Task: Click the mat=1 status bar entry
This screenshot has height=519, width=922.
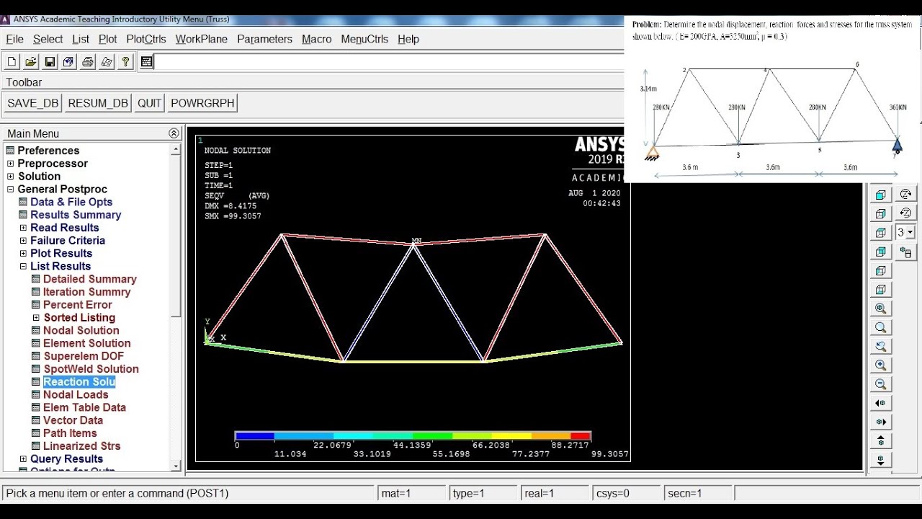Action: pyautogui.click(x=411, y=494)
